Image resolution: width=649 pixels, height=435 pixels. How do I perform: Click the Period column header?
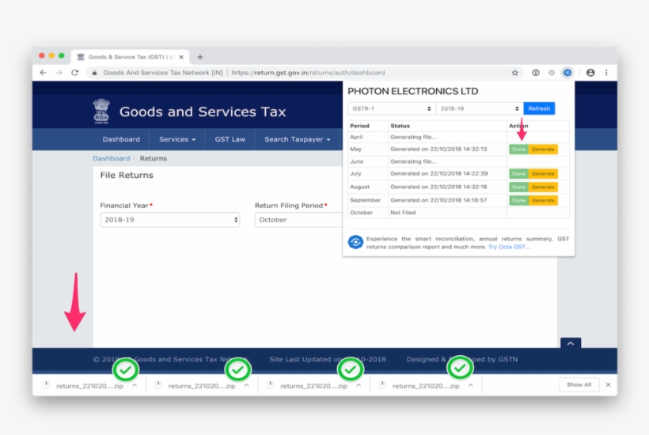359,126
